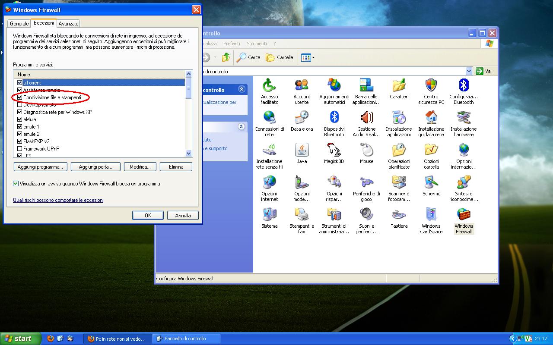Viewport: 553px width, 345px height.
Task: Uncheck the emule 1 checkbox
Action: click(x=19, y=126)
